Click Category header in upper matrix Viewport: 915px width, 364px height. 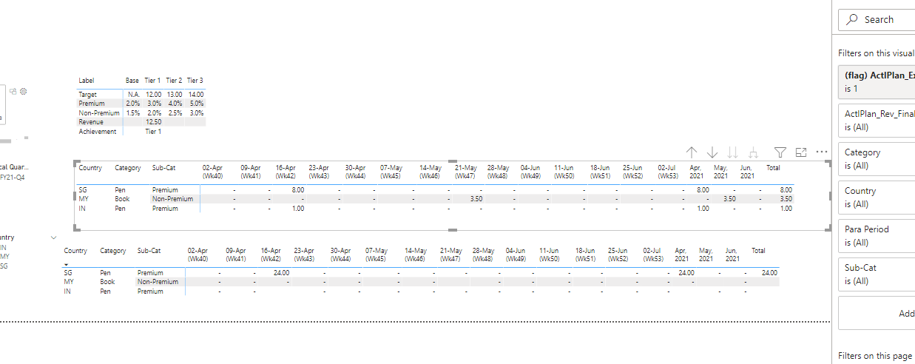(x=128, y=168)
